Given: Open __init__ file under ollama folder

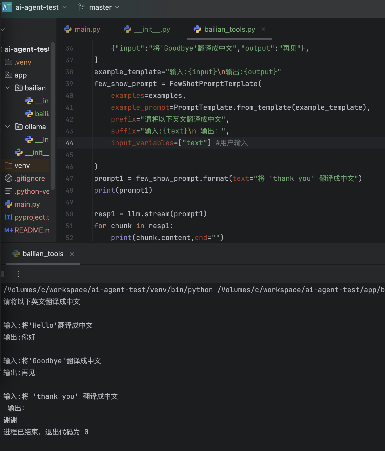Looking at the screenshot, I should (42, 140).
